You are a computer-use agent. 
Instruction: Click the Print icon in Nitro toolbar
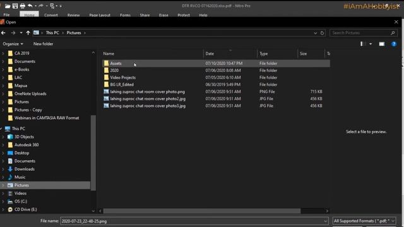coord(23,6)
